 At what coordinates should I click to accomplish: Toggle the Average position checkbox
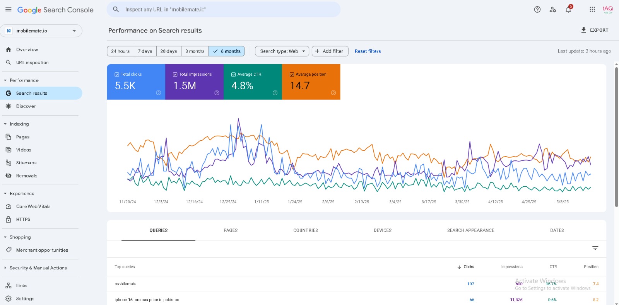click(292, 75)
